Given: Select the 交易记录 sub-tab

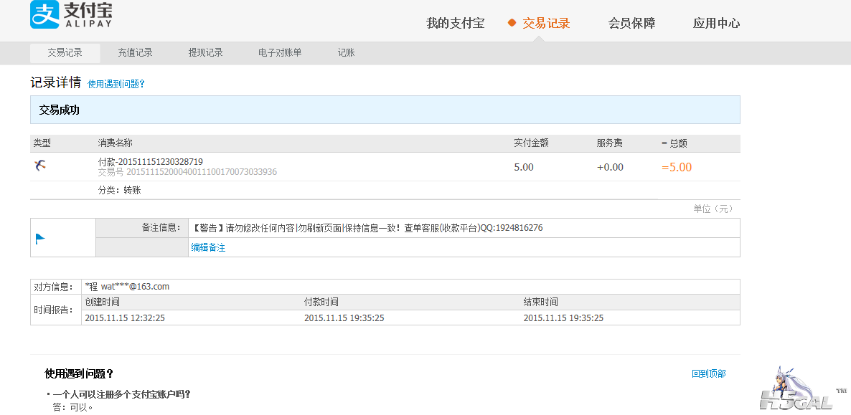Looking at the screenshot, I should 65,53.
